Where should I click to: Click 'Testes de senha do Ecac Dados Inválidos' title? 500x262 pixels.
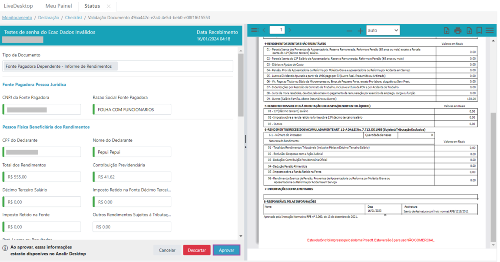50,32
